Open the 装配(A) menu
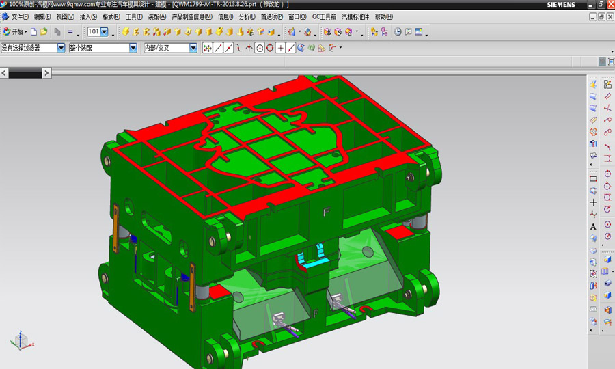The image size is (615, 369). click(157, 16)
